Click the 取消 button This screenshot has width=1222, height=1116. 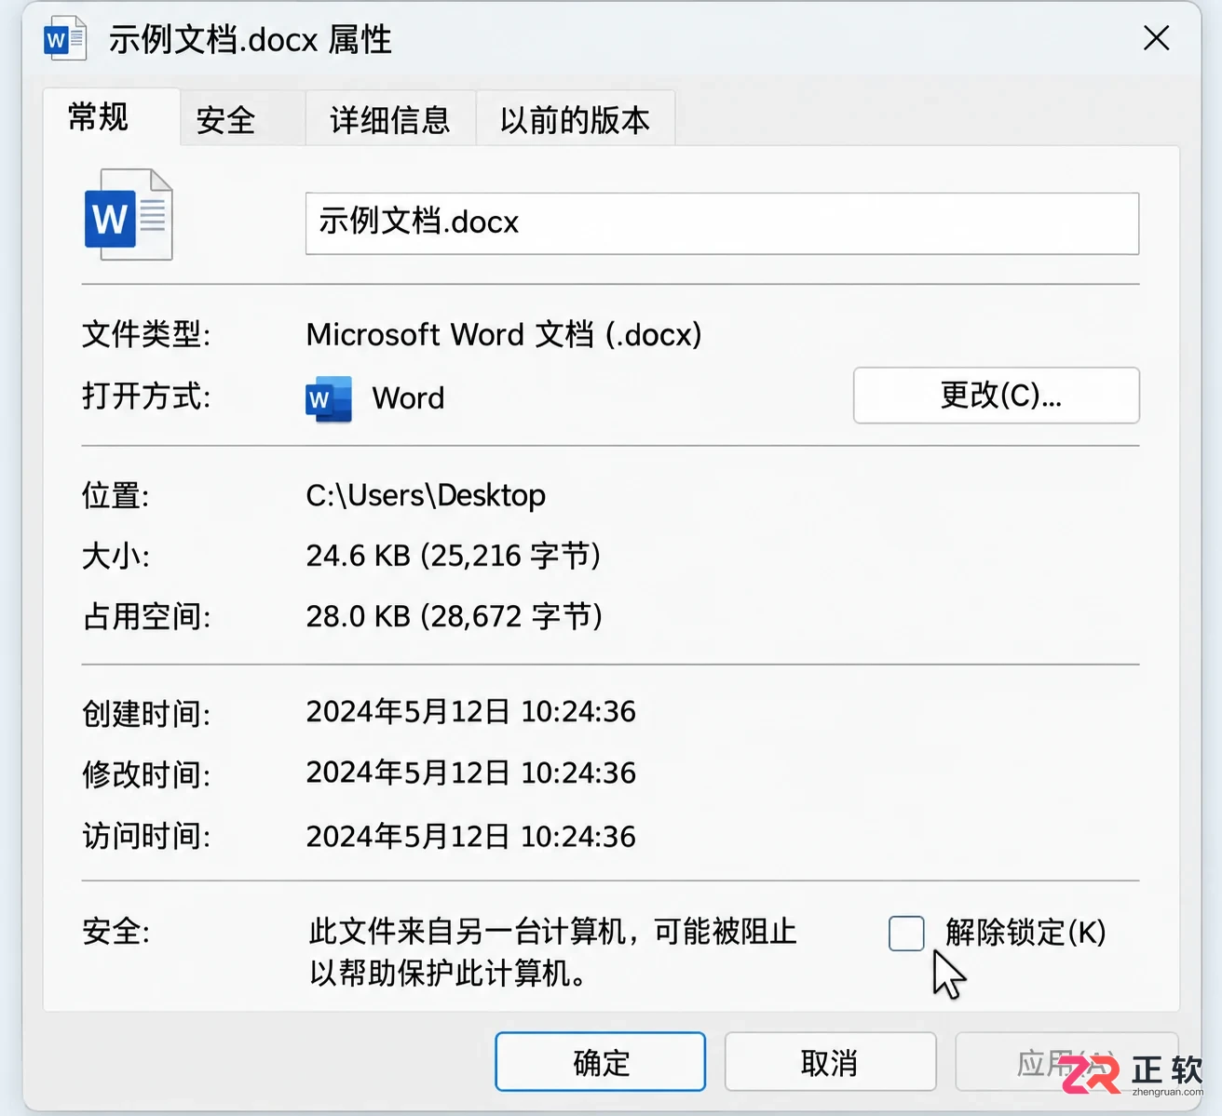(x=830, y=1062)
